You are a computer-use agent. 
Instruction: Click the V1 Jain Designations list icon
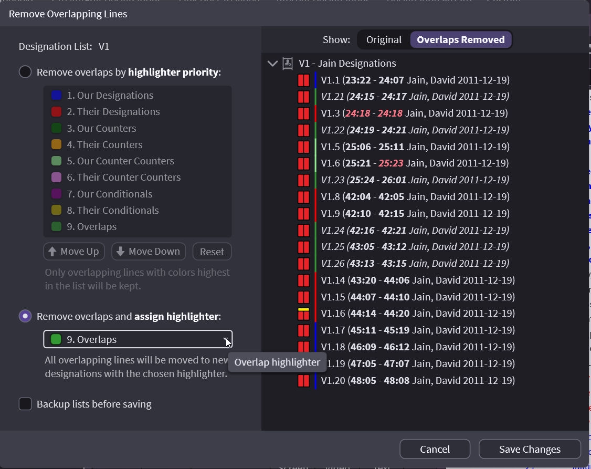pos(288,64)
